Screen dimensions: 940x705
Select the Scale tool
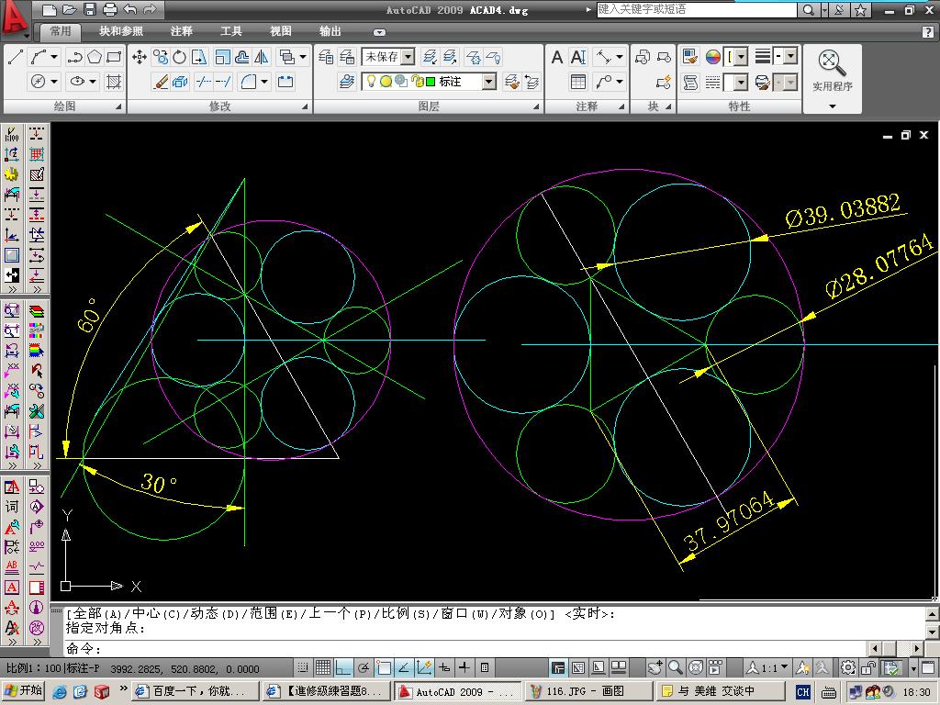(222, 58)
